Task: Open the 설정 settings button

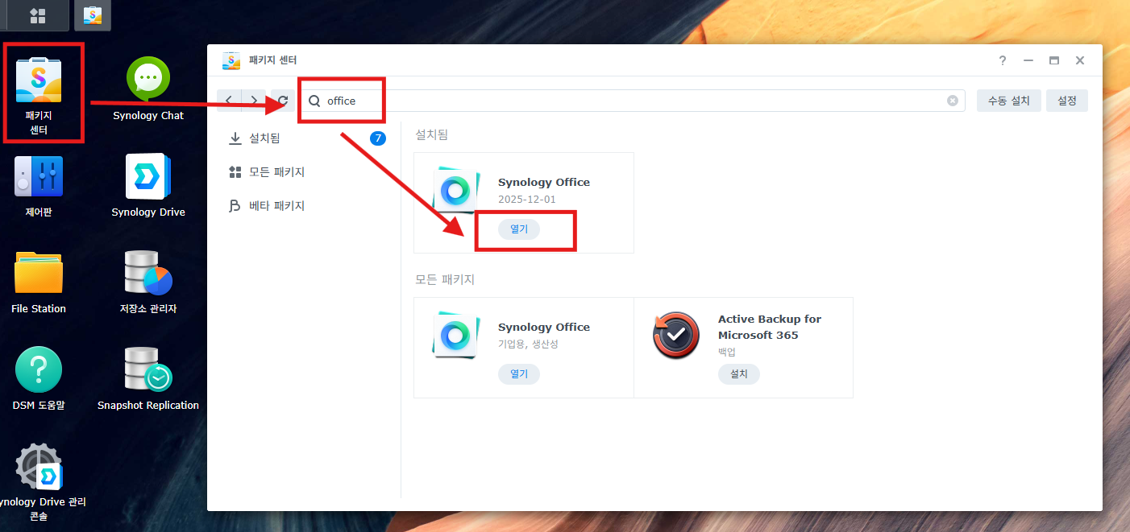Action: (x=1067, y=101)
